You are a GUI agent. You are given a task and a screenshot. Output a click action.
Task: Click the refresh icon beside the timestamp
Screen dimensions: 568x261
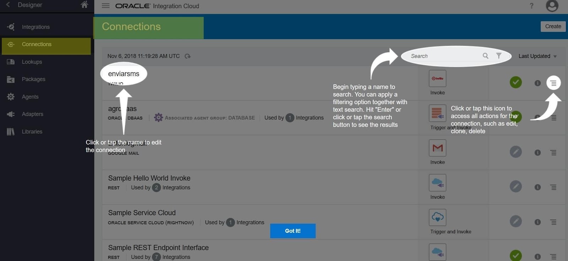click(187, 56)
